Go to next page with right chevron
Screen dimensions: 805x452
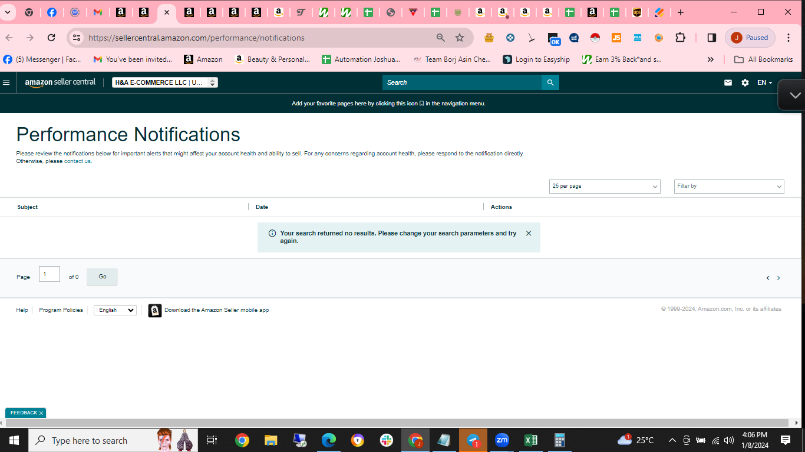778,278
